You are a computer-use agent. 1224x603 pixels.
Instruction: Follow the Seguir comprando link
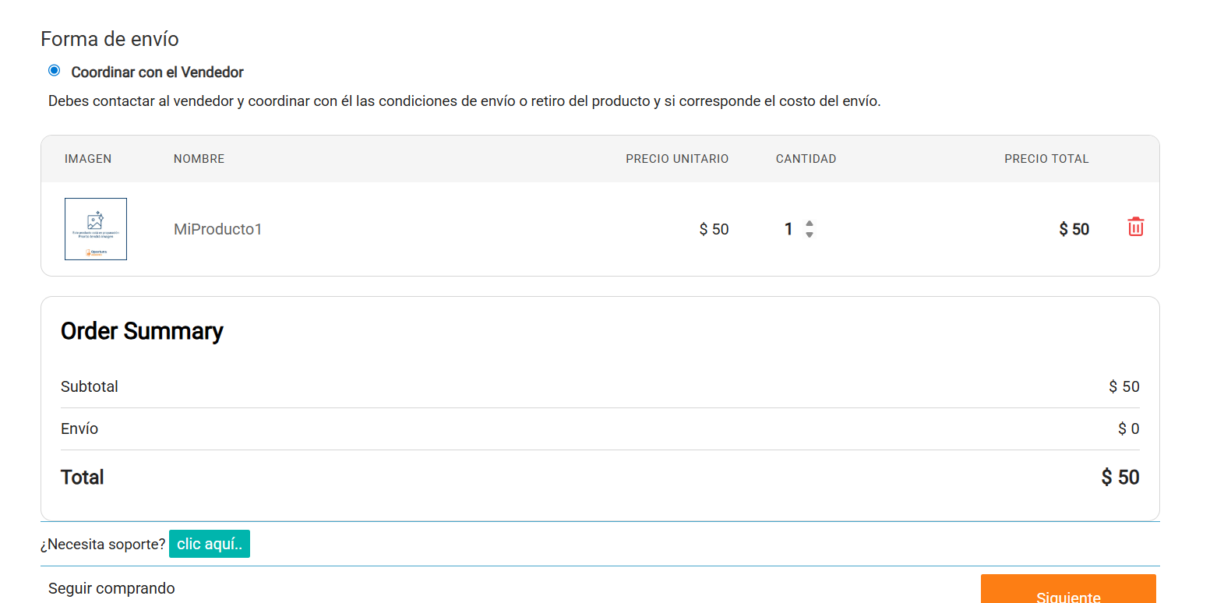click(111, 588)
